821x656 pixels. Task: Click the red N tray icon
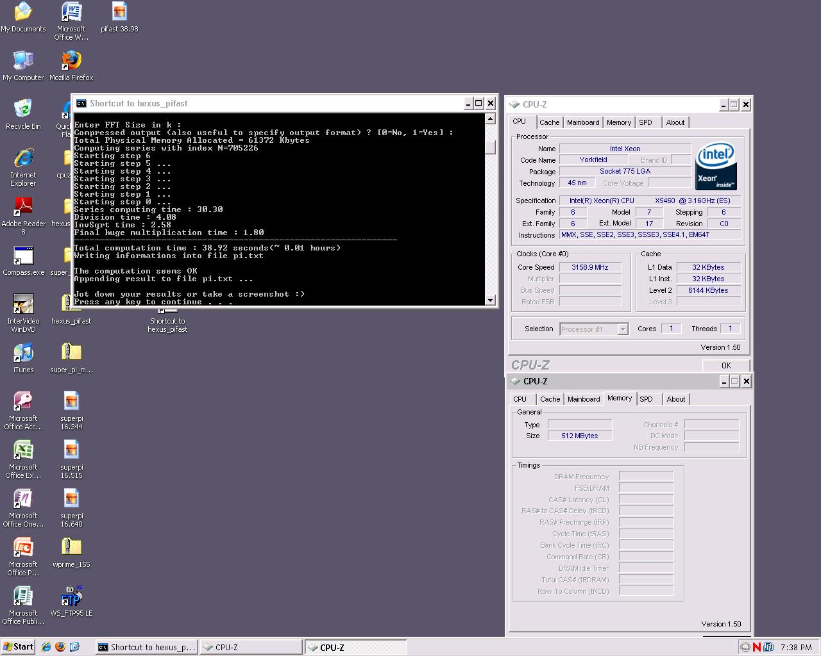[757, 647]
